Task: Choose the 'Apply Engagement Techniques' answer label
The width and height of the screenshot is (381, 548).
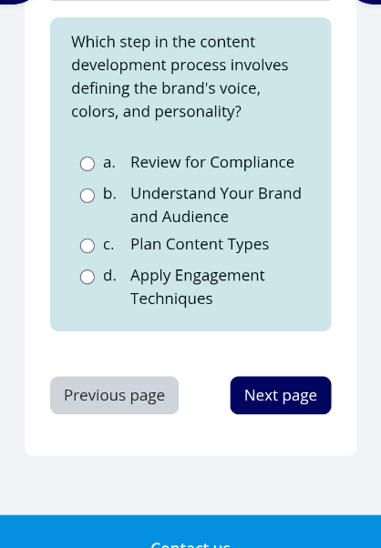Action: tap(197, 288)
